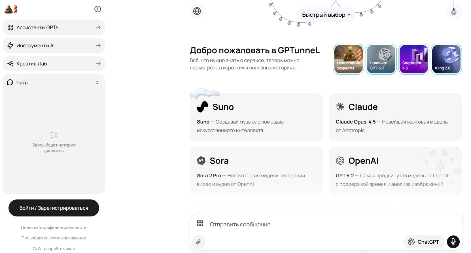Open the info exclamation icon
The image size is (471, 253).
[x=97, y=9]
